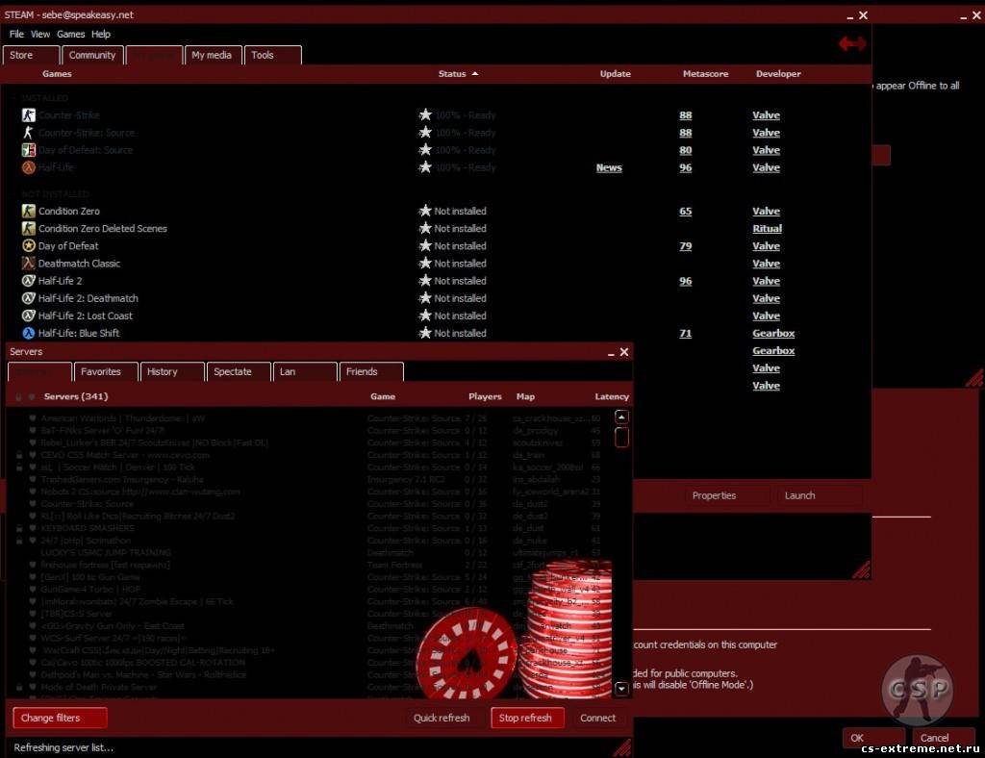The image size is (985, 758).
Task: Click the Day of Defeat star icon
Action: (28, 245)
